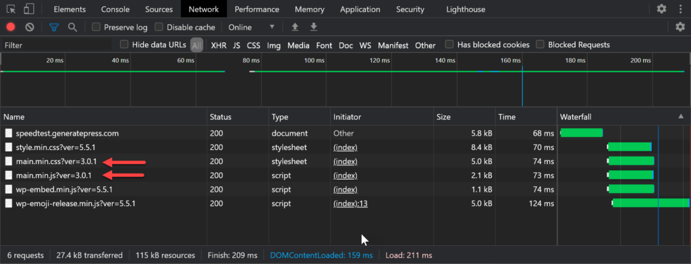Open initiator (index) link for main.min.css

[345, 161]
